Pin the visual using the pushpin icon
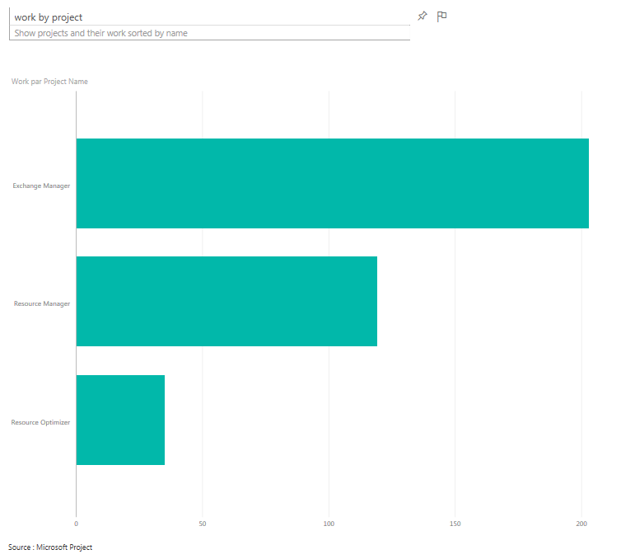Screen dimensions: 635x559 423,16
